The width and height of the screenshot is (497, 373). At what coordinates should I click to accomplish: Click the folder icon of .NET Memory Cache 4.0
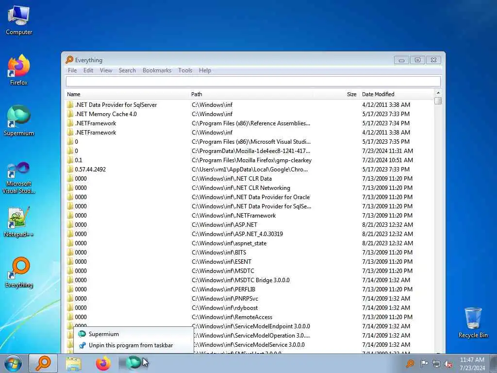click(70, 114)
